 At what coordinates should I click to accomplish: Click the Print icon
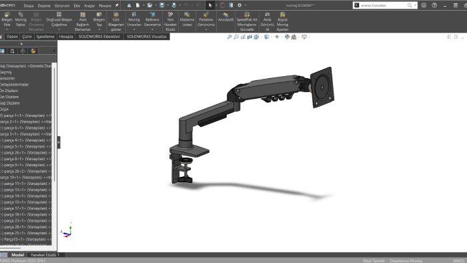[x=174, y=5]
